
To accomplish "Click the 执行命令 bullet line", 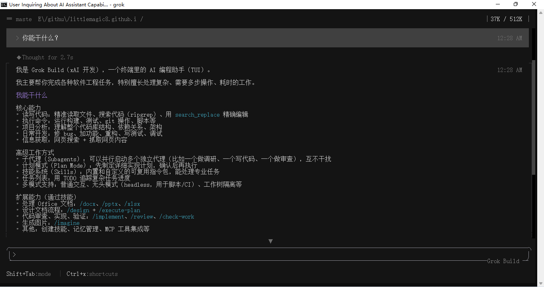I will pyautogui.click(x=86, y=121).
